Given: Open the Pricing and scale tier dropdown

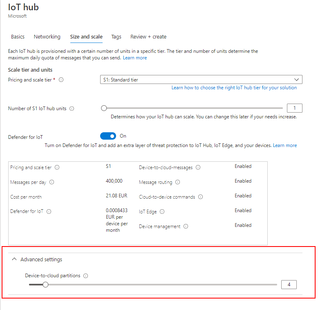Looking at the screenshot, I should click(298, 79).
